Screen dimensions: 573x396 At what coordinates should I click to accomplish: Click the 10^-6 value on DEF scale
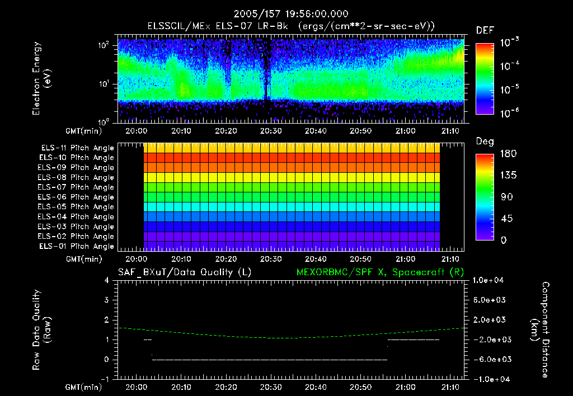(509, 113)
